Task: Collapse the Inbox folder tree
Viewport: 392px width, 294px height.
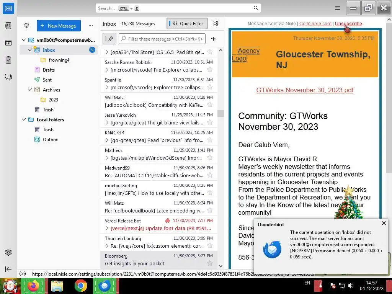Action: pyautogui.click(x=30, y=50)
